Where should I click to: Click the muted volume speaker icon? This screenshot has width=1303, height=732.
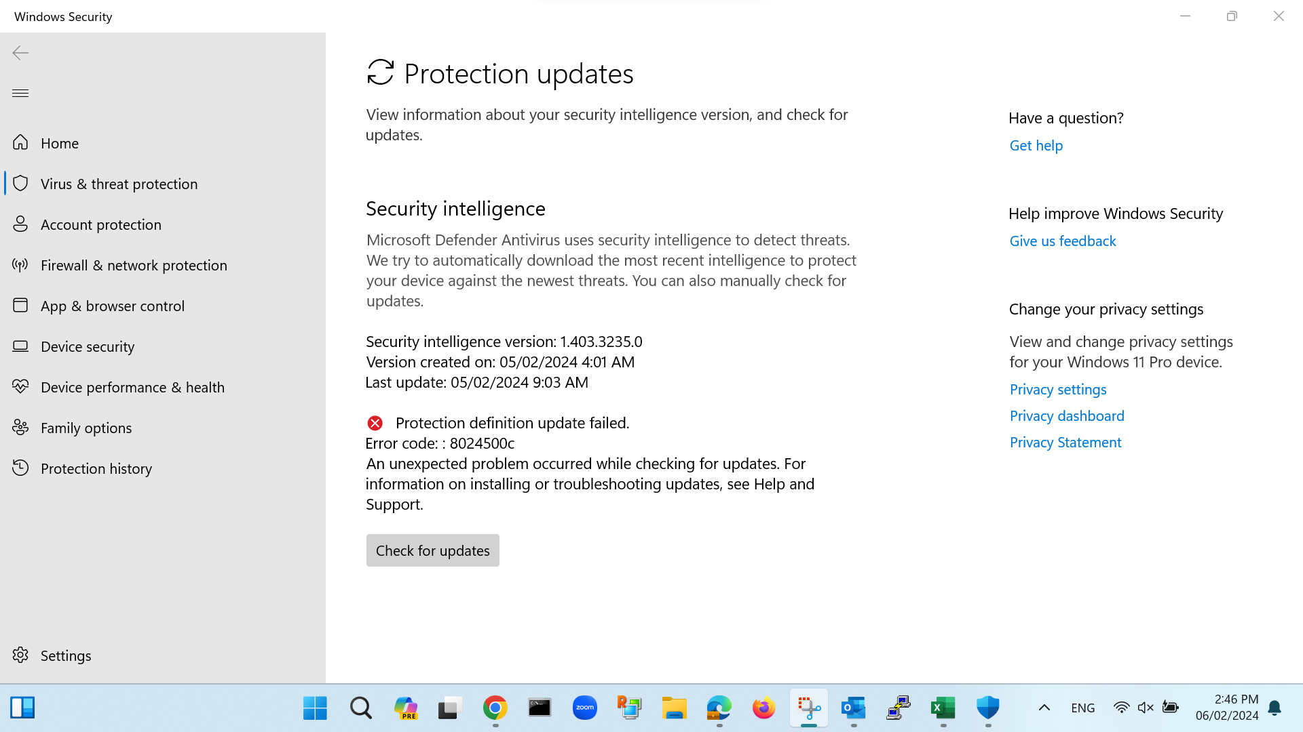[1146, 708]
